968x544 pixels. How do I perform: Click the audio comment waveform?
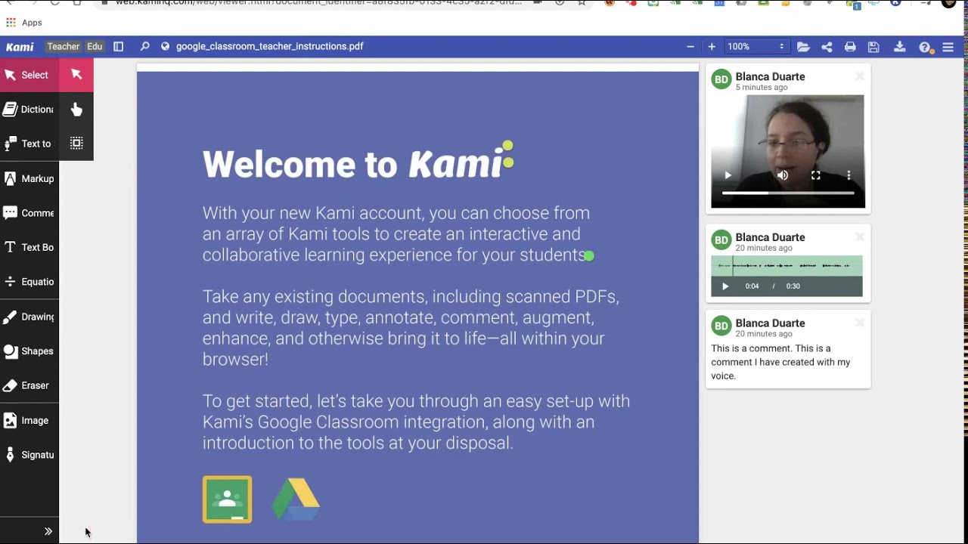(x=786, y=266)
